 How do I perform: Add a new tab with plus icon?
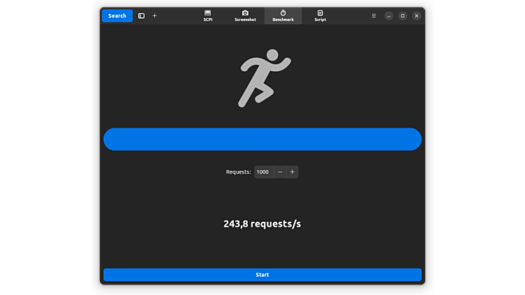click(x=154, y=15)
